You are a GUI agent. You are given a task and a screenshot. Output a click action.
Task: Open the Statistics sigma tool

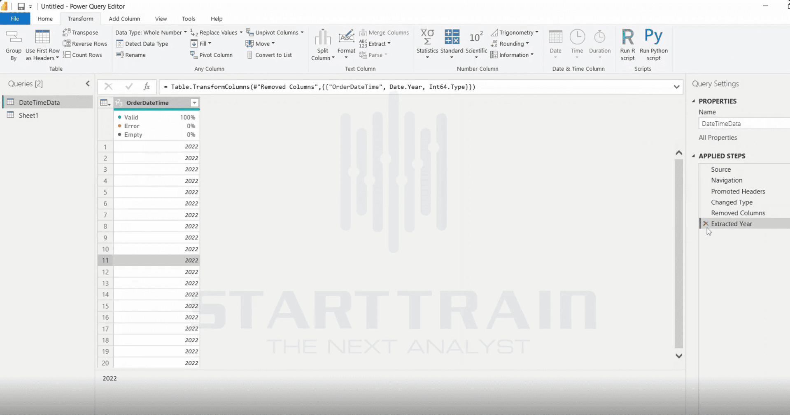pos(427,44)
